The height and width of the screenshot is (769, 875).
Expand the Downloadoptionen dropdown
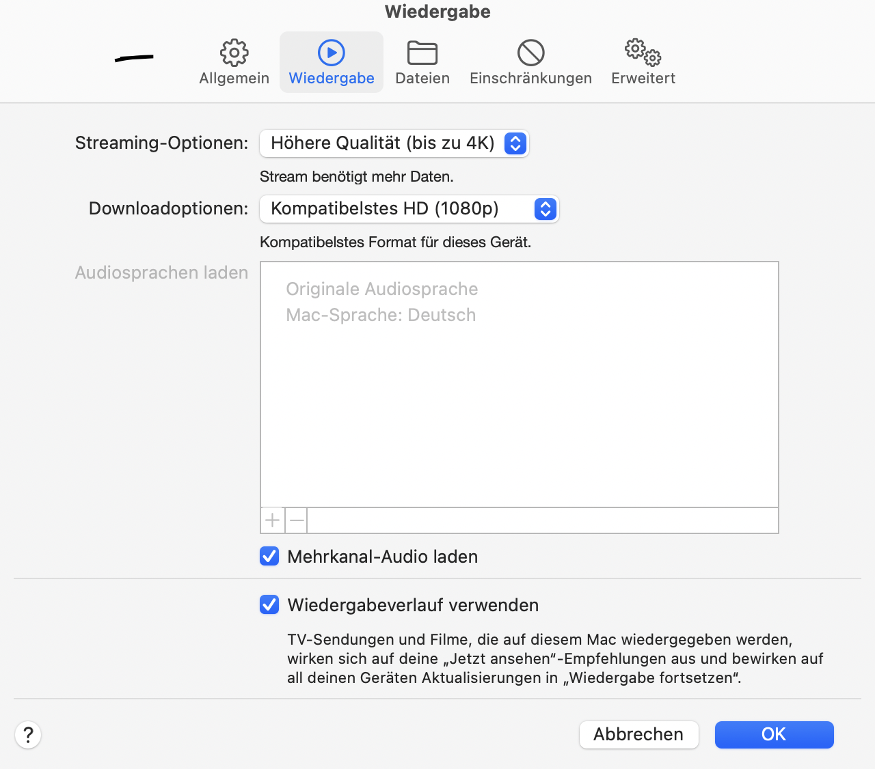click(x=409, y=209)
